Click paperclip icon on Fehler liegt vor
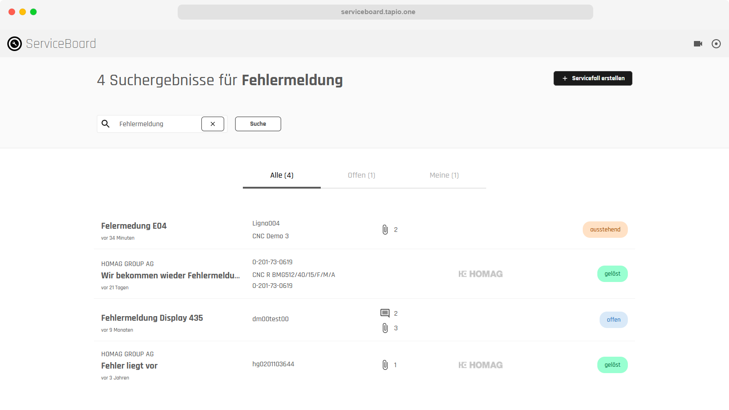The image size is (729, 410). tap(385, 365)
